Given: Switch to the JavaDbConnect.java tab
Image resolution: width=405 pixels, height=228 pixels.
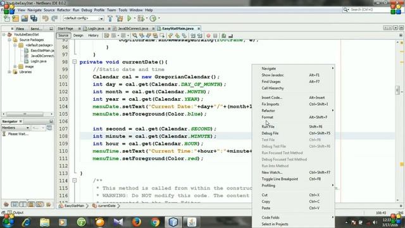Looking at the screenshot, I should (x=133, y=28).
